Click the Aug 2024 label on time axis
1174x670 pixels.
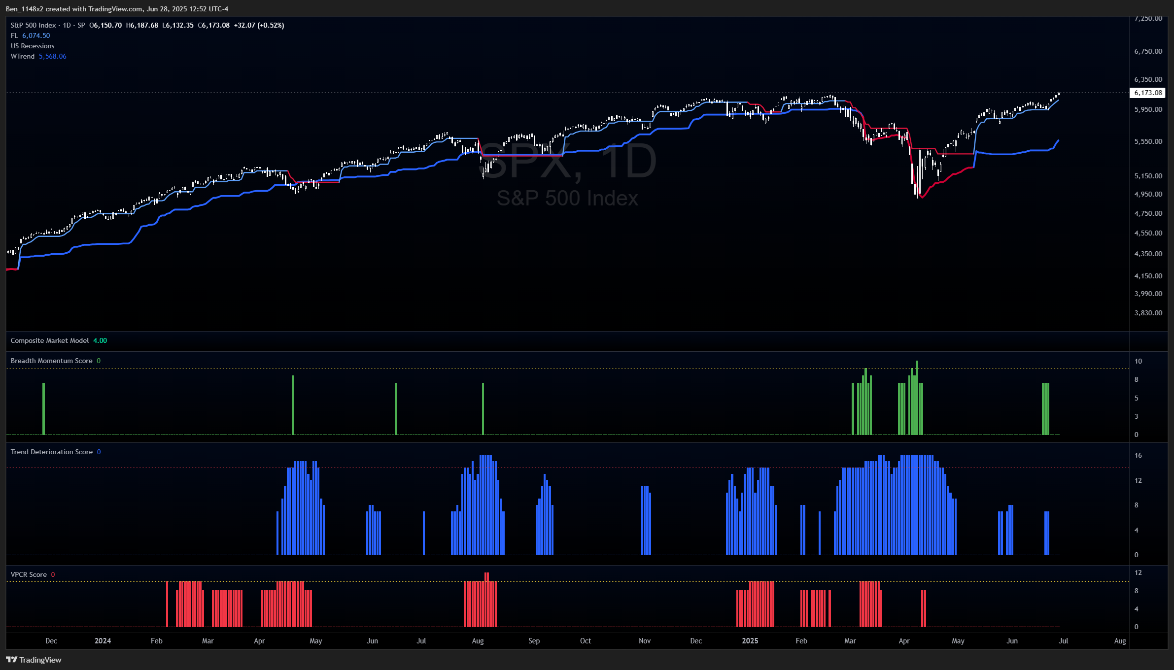tap(478, 641)
